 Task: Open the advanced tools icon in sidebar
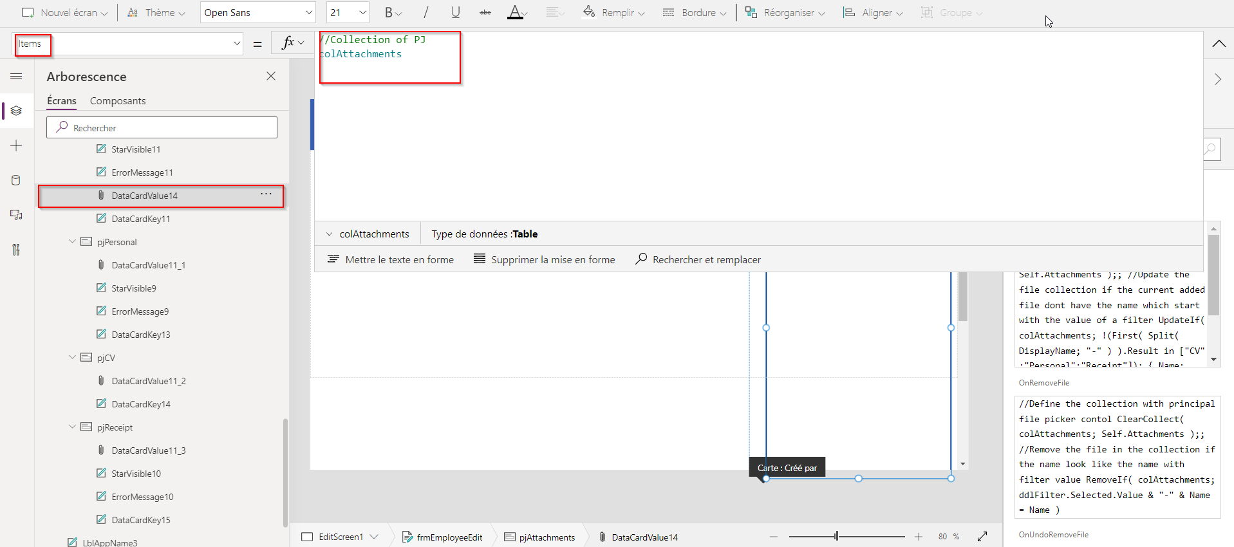[x=17, y=250]
